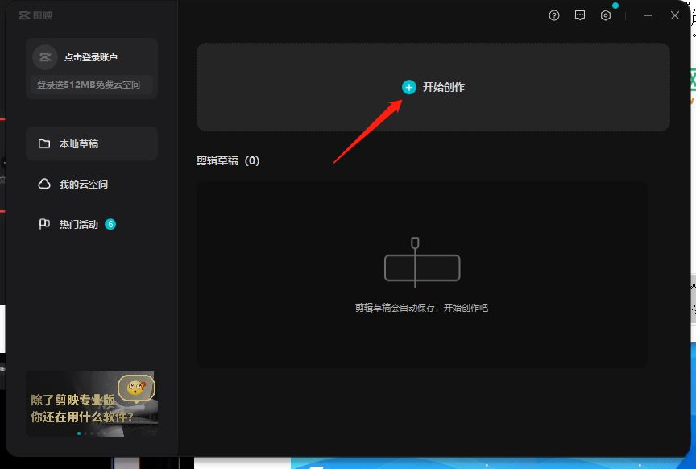Open the help question mark icon

553,15
